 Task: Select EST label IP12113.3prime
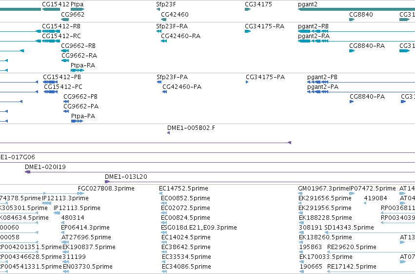[x=65, y=198]
